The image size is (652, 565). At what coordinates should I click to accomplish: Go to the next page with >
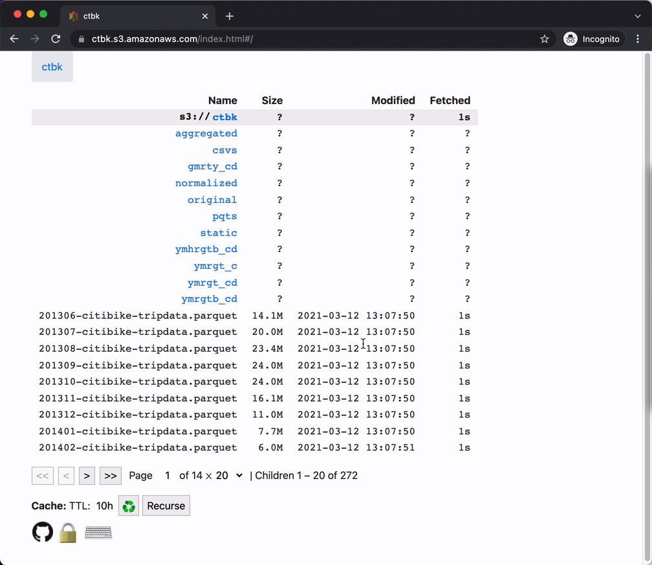pyautogui.click(x=87, y=476)
